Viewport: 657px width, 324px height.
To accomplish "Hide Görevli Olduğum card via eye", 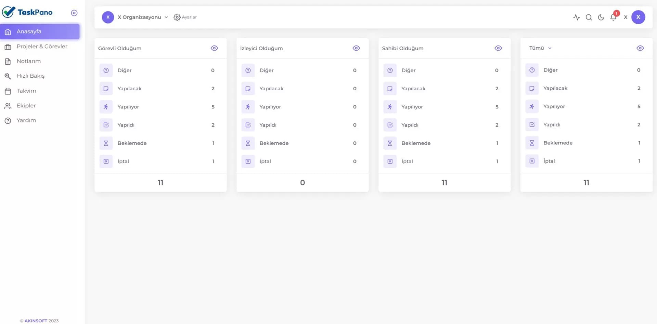I will click(214, 48).
